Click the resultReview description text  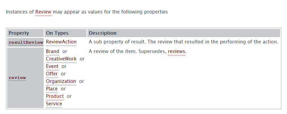(183, 42)
